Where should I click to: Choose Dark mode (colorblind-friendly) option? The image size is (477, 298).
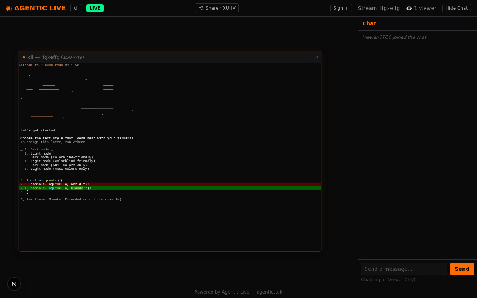61,158
